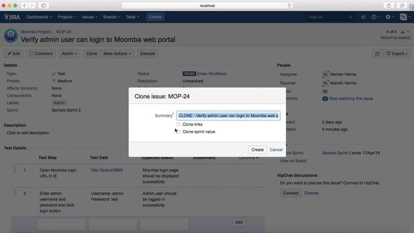Click the Moomba project avatar
The width and height of the screenshot is (414, 233).
[10, 36]
